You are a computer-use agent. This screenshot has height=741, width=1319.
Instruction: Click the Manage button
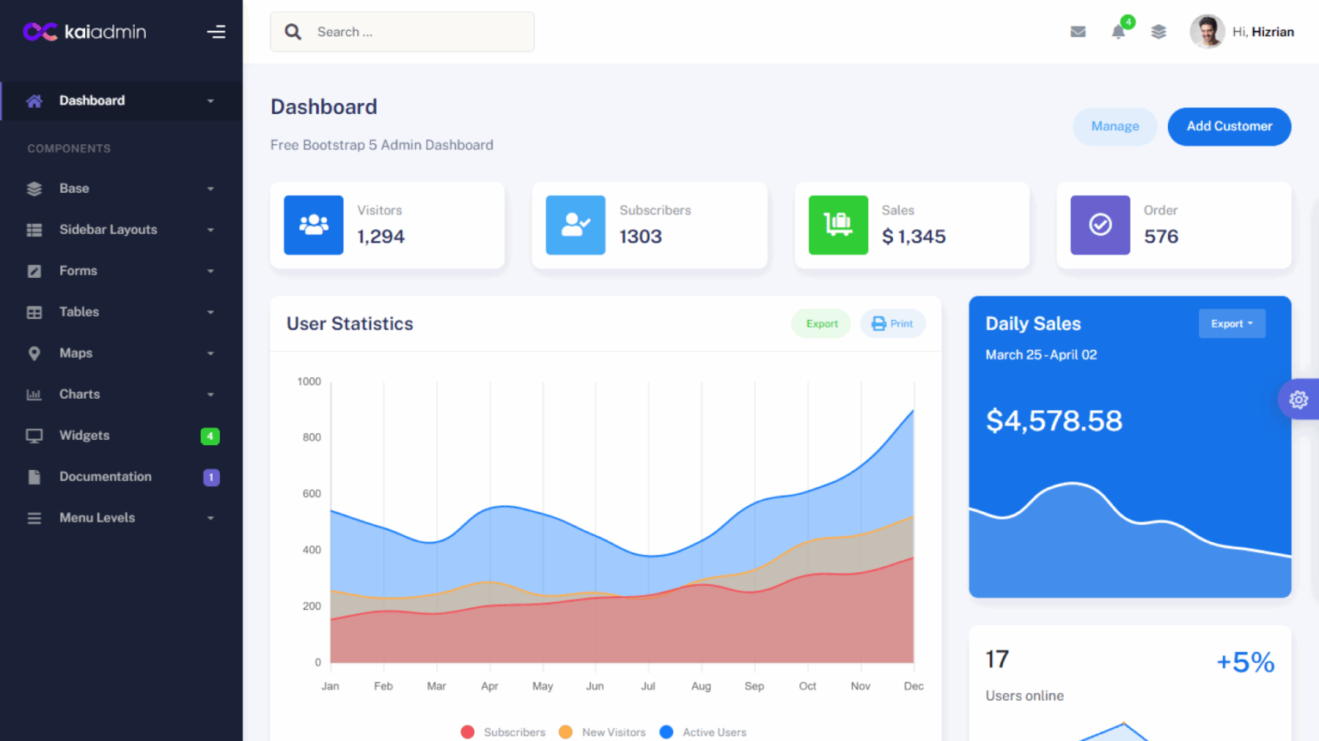point(1115,126)
